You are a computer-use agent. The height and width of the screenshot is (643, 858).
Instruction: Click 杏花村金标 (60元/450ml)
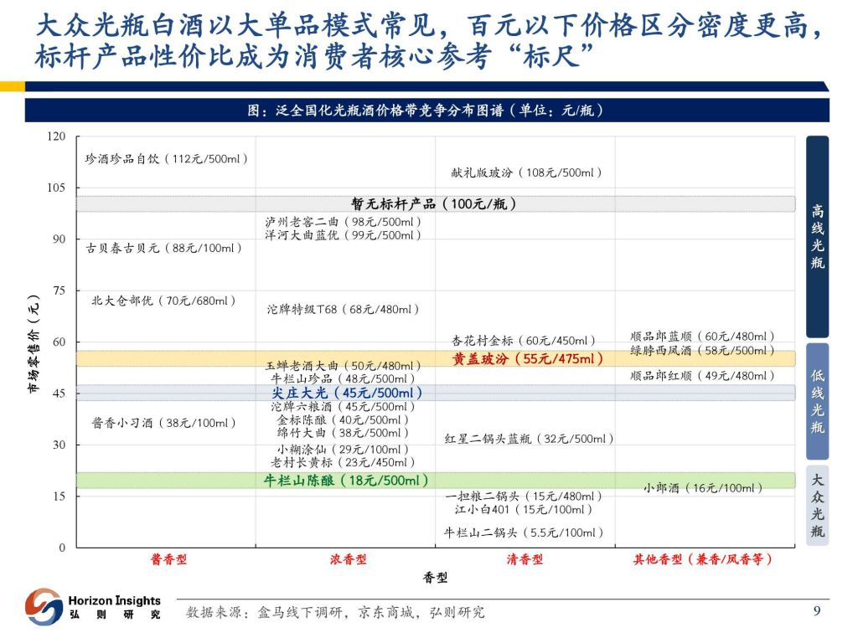(524, 341)
